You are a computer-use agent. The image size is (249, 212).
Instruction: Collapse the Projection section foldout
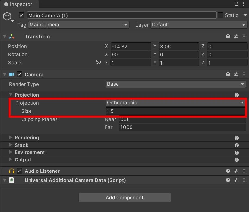click(x=11, y=95)
